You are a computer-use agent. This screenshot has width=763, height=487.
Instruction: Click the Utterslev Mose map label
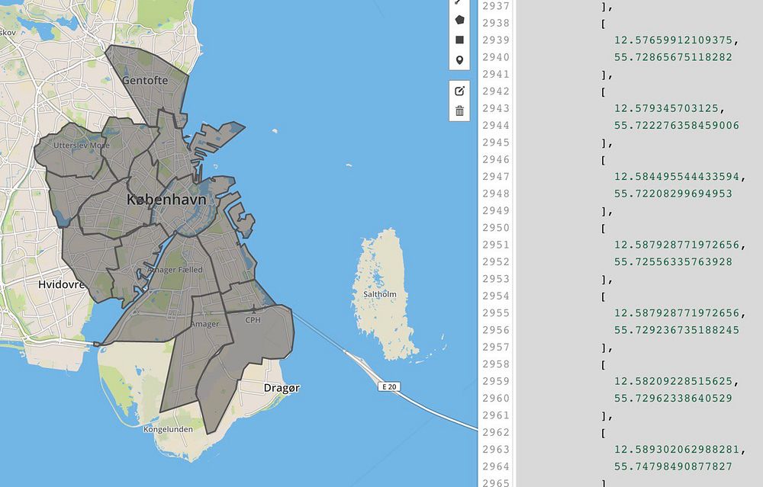(x=82, y=145)
